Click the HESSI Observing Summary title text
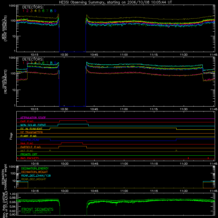 [x=115, y=2]
